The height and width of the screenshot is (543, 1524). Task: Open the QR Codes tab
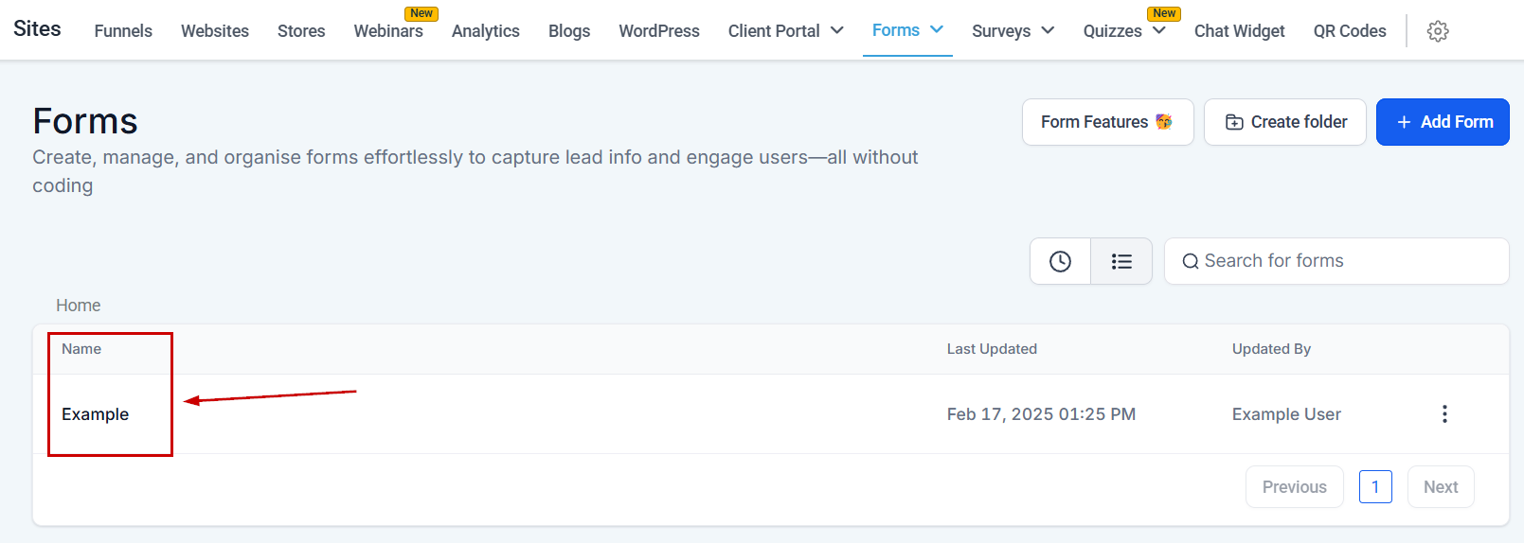(1349, 31)
